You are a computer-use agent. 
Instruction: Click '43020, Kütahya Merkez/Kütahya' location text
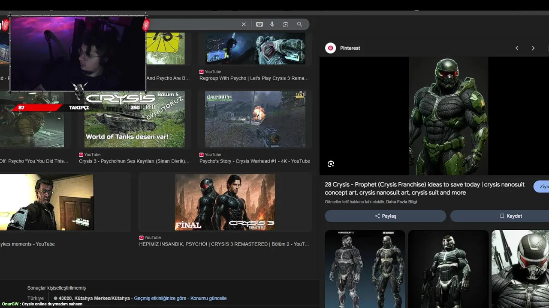point(94,298)
